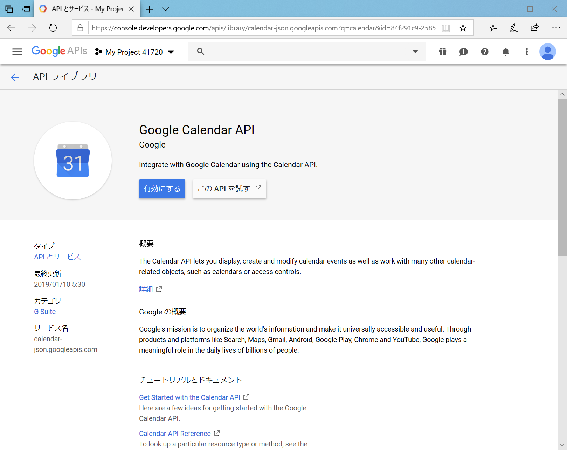This screenshot has height=450, width=567.
Task: Click the set tabs aside icon
Action: click(26, 9)
